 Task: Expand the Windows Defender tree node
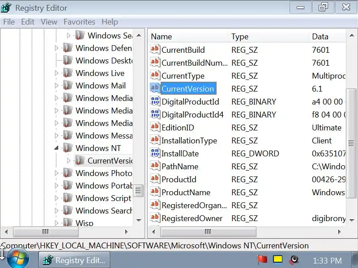pyautogui.click(x=56, y=48)
